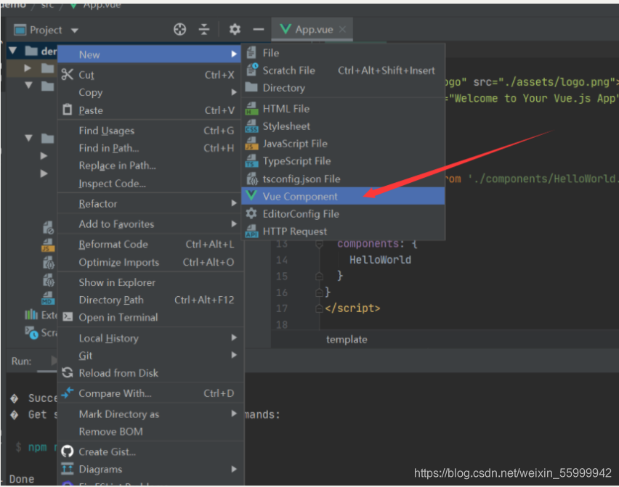Click the Vue logo on App.vue tab
Image resolution: width=619 pixels, height=487 pixels.
click(x=285, y=29)
